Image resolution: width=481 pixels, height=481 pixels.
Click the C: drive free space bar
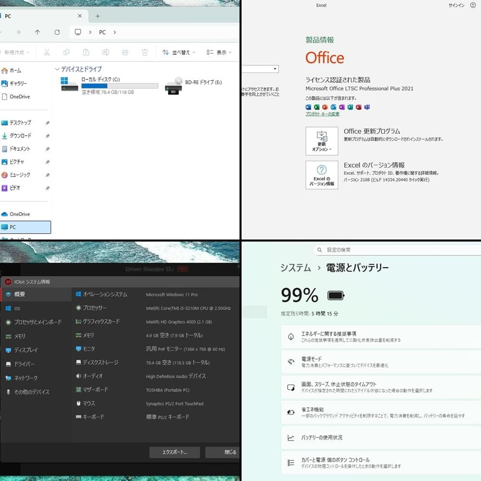tap(119, 87)
